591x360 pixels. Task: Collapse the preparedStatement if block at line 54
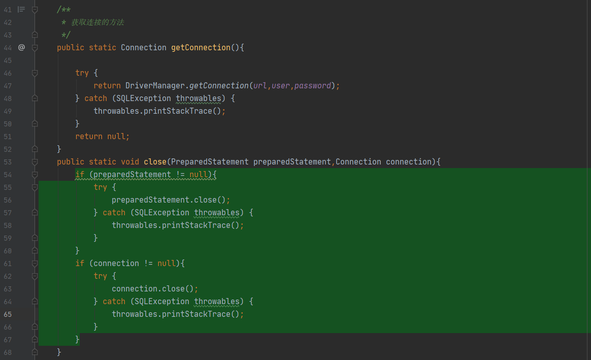(x=35, y=175)
